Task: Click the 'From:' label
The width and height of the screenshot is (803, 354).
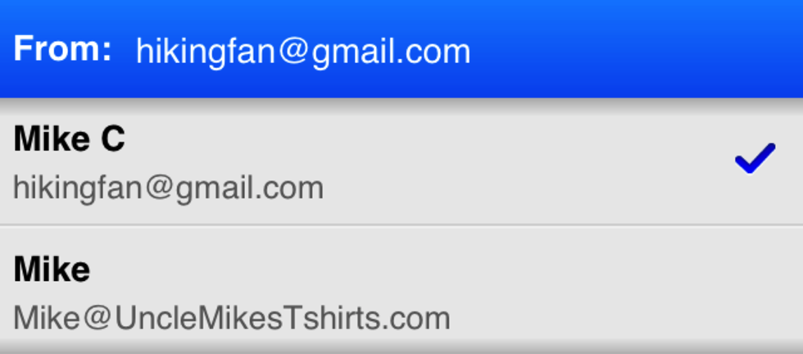Action: 62,48
